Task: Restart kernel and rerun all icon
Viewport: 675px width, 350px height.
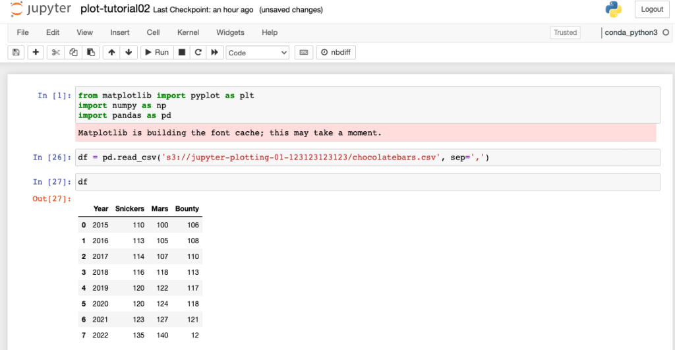Action: pyautogui.click(x=214, y=52)
